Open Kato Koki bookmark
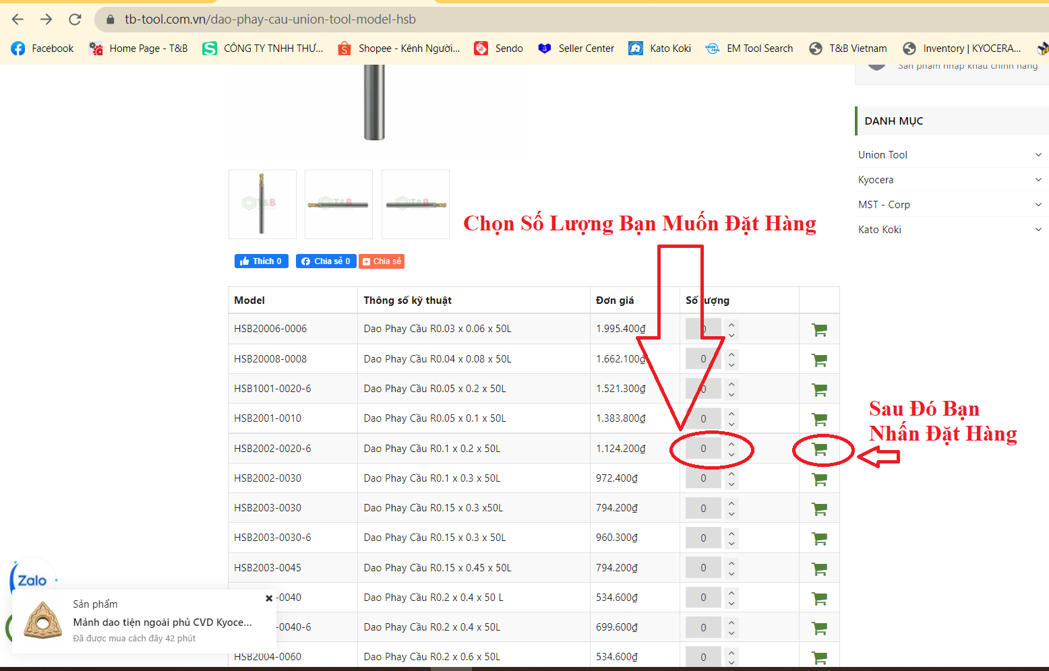This screenshot has width=1049, height=671. [x=660, y=49]
